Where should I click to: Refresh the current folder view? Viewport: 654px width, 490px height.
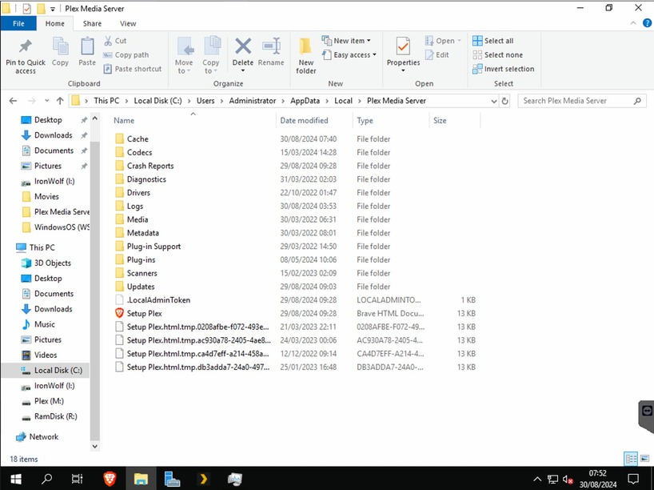pos(504,101)
